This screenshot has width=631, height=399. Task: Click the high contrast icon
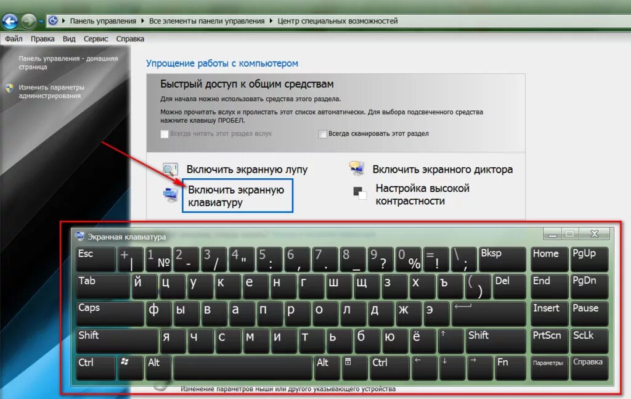tap(360, 193)
